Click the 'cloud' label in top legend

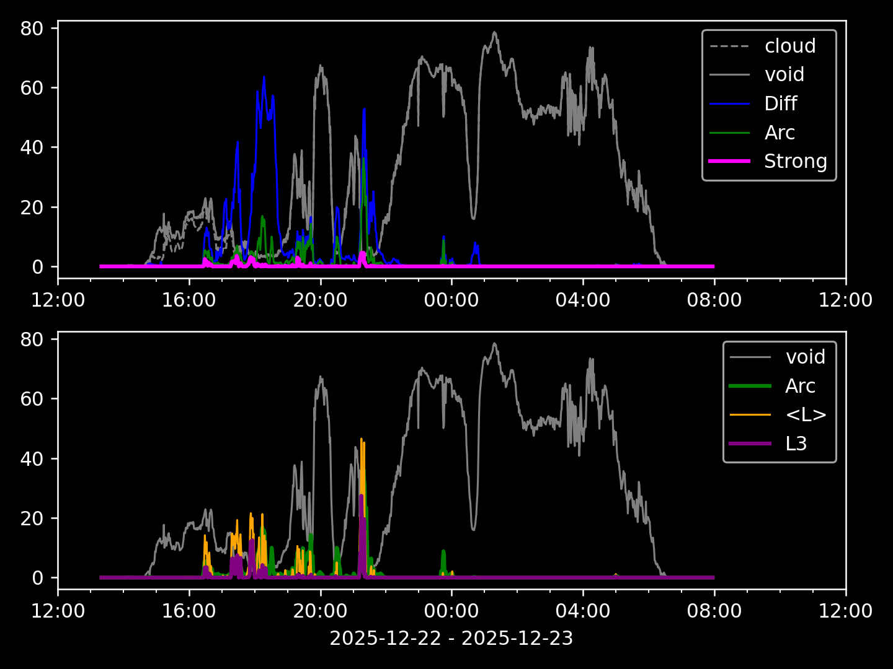(789, 46)
